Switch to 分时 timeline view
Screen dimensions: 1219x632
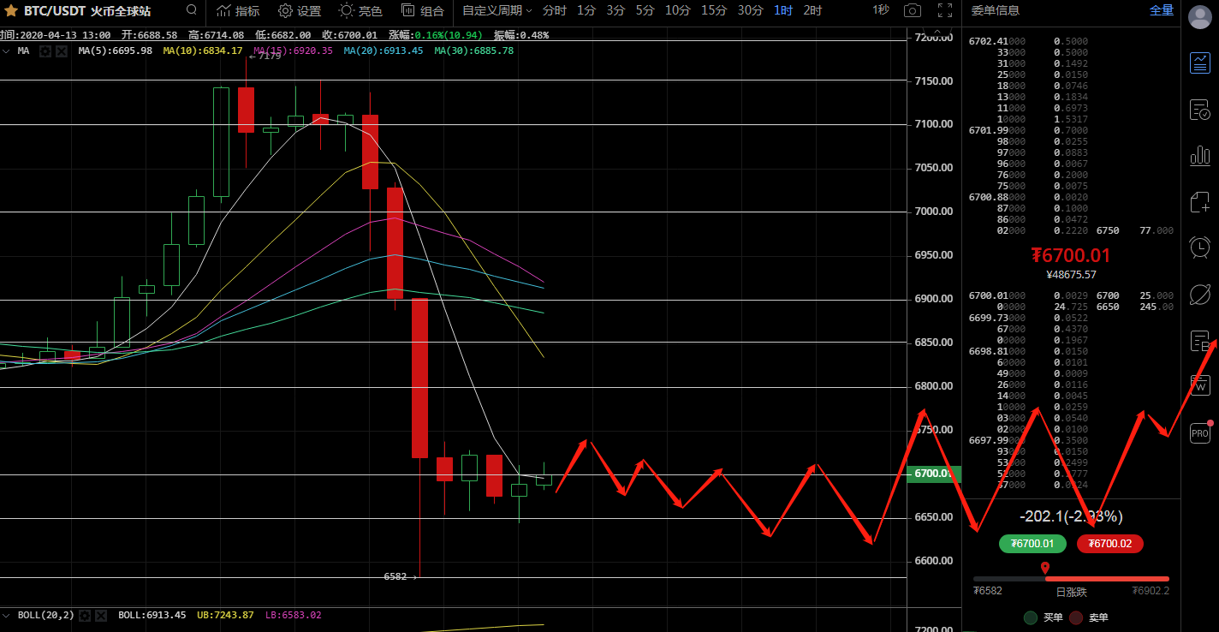pyautogui.click(x=555, y=11)
